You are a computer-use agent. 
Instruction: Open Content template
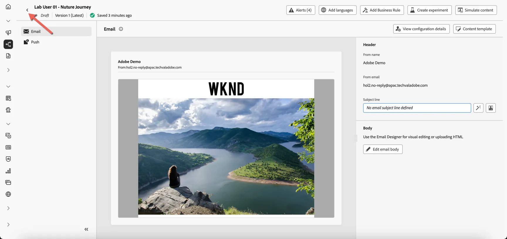tap(474, 29)
